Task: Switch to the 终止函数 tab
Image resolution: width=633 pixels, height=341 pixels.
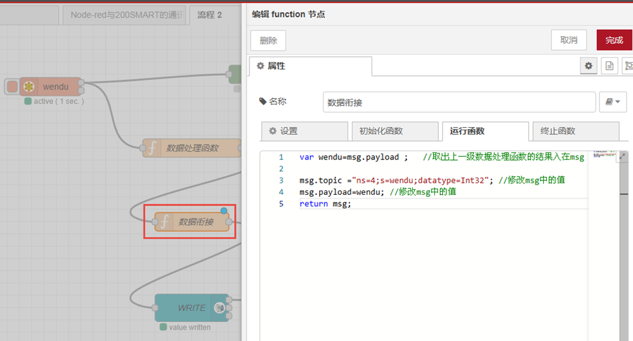Action: coord(576,131)
